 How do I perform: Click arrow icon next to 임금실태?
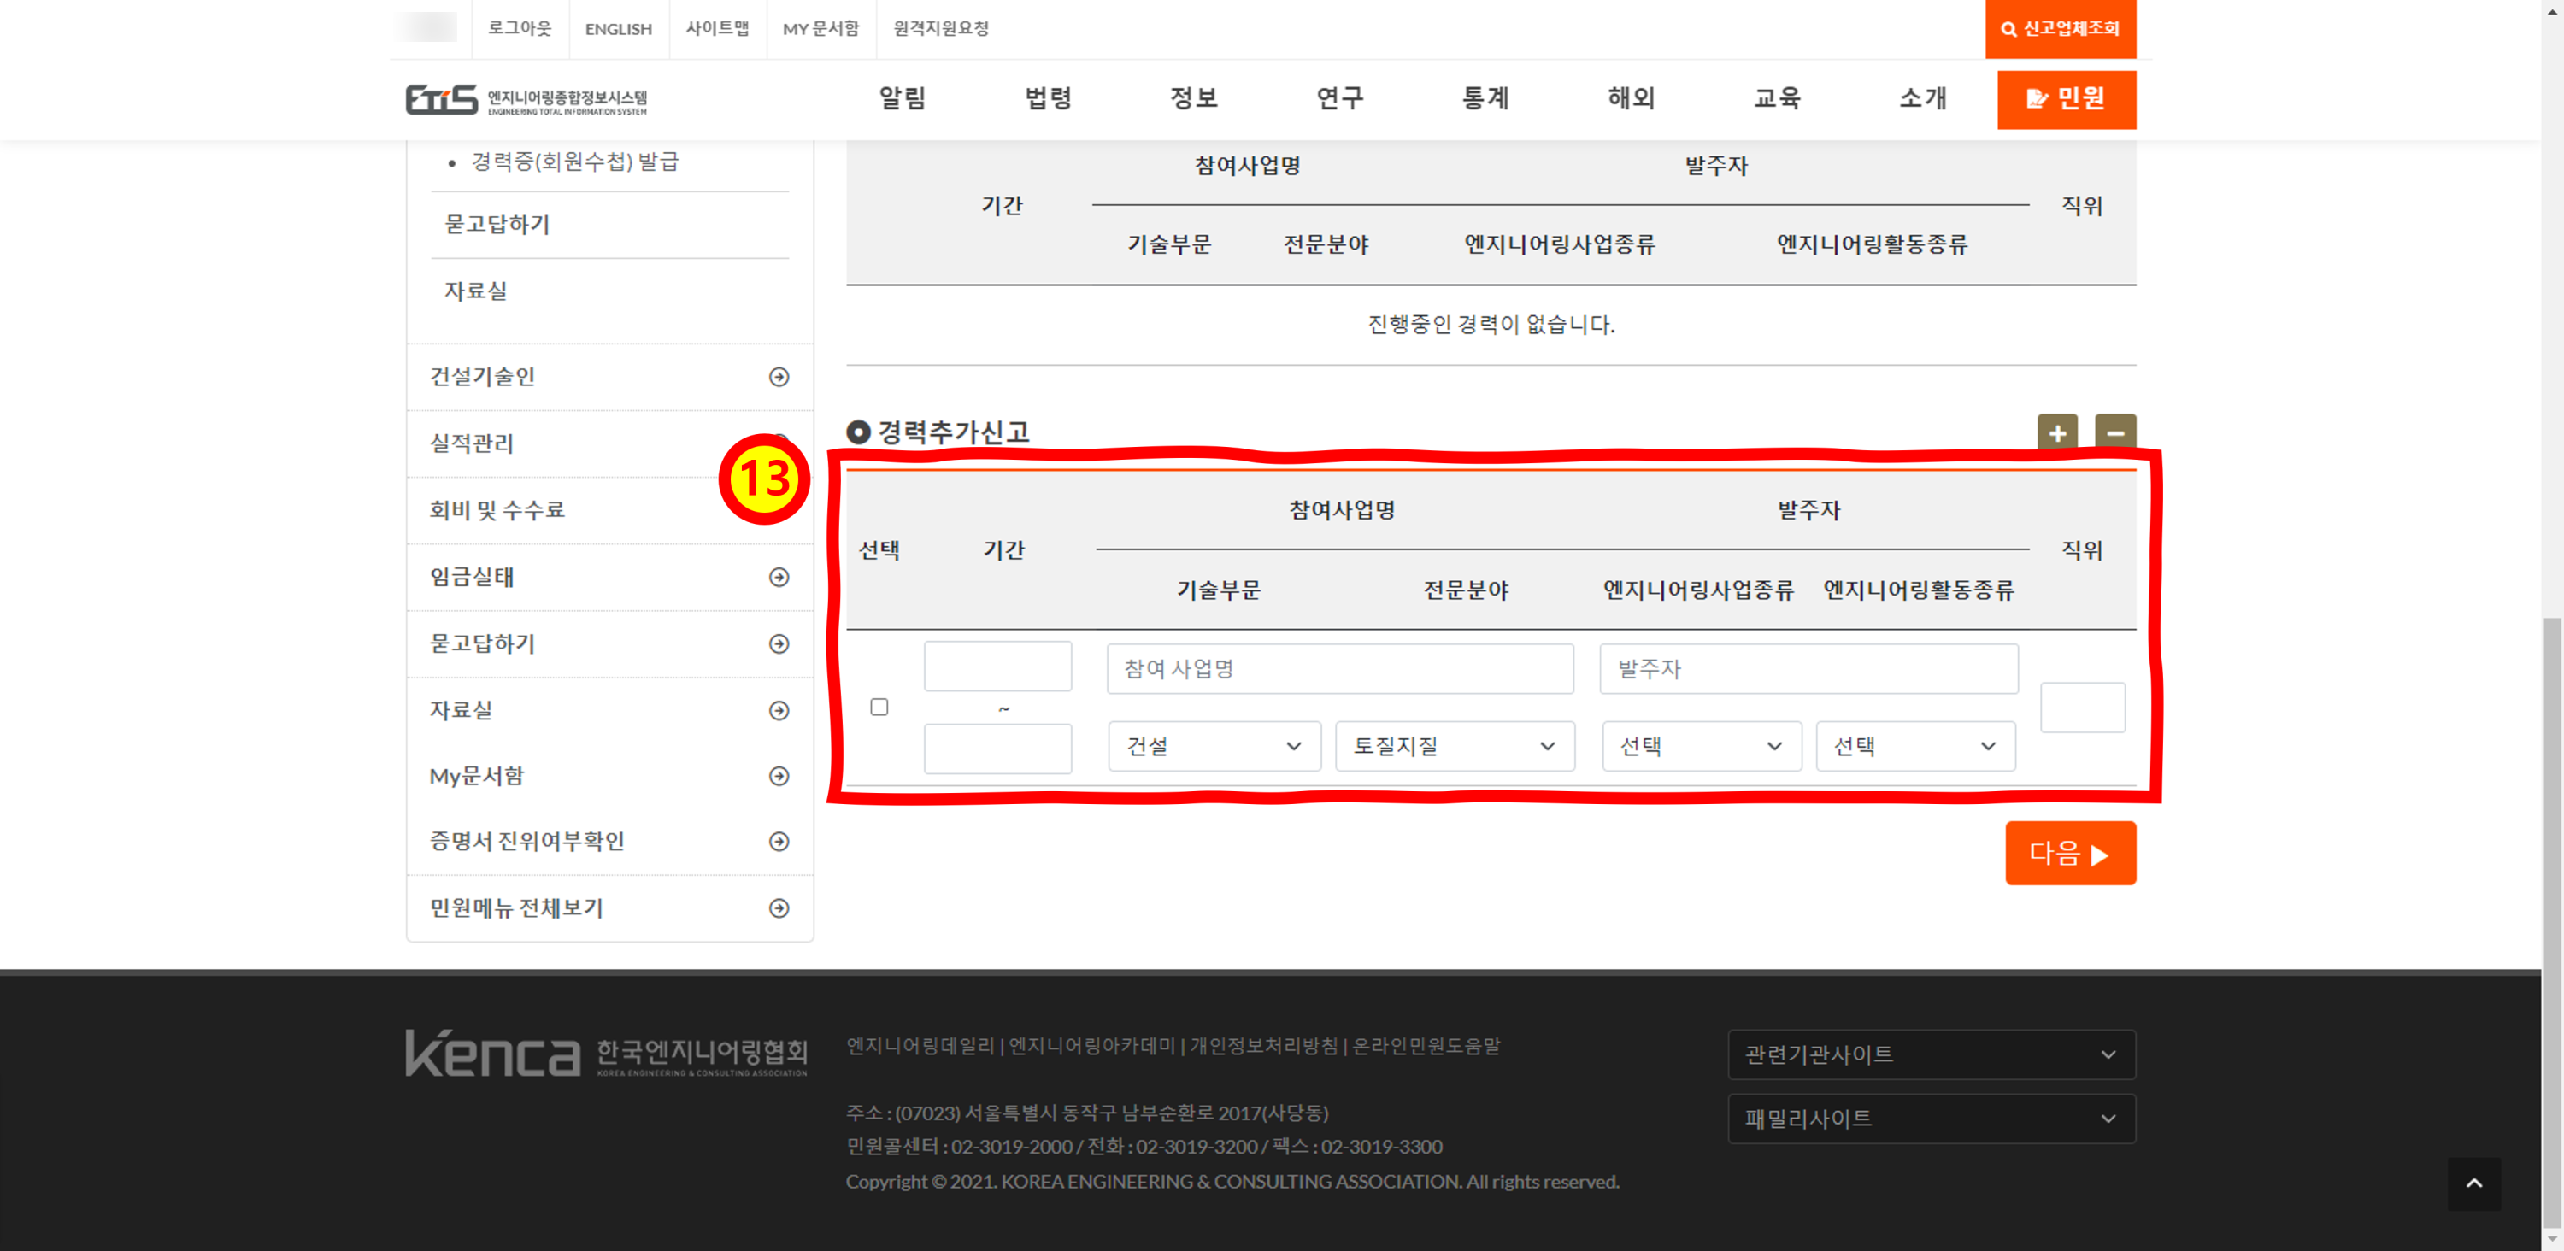779,578
